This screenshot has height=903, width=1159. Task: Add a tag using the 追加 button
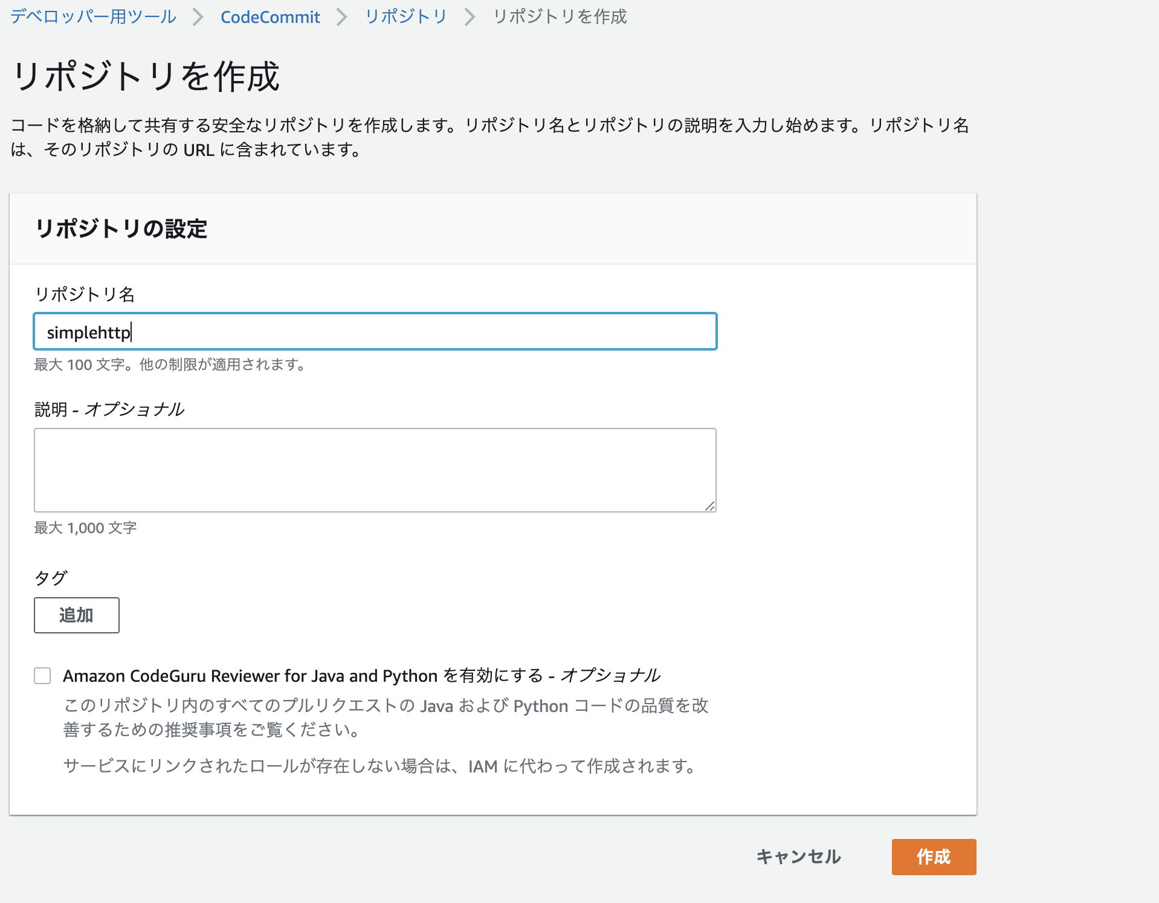click(x=76, y=615)
